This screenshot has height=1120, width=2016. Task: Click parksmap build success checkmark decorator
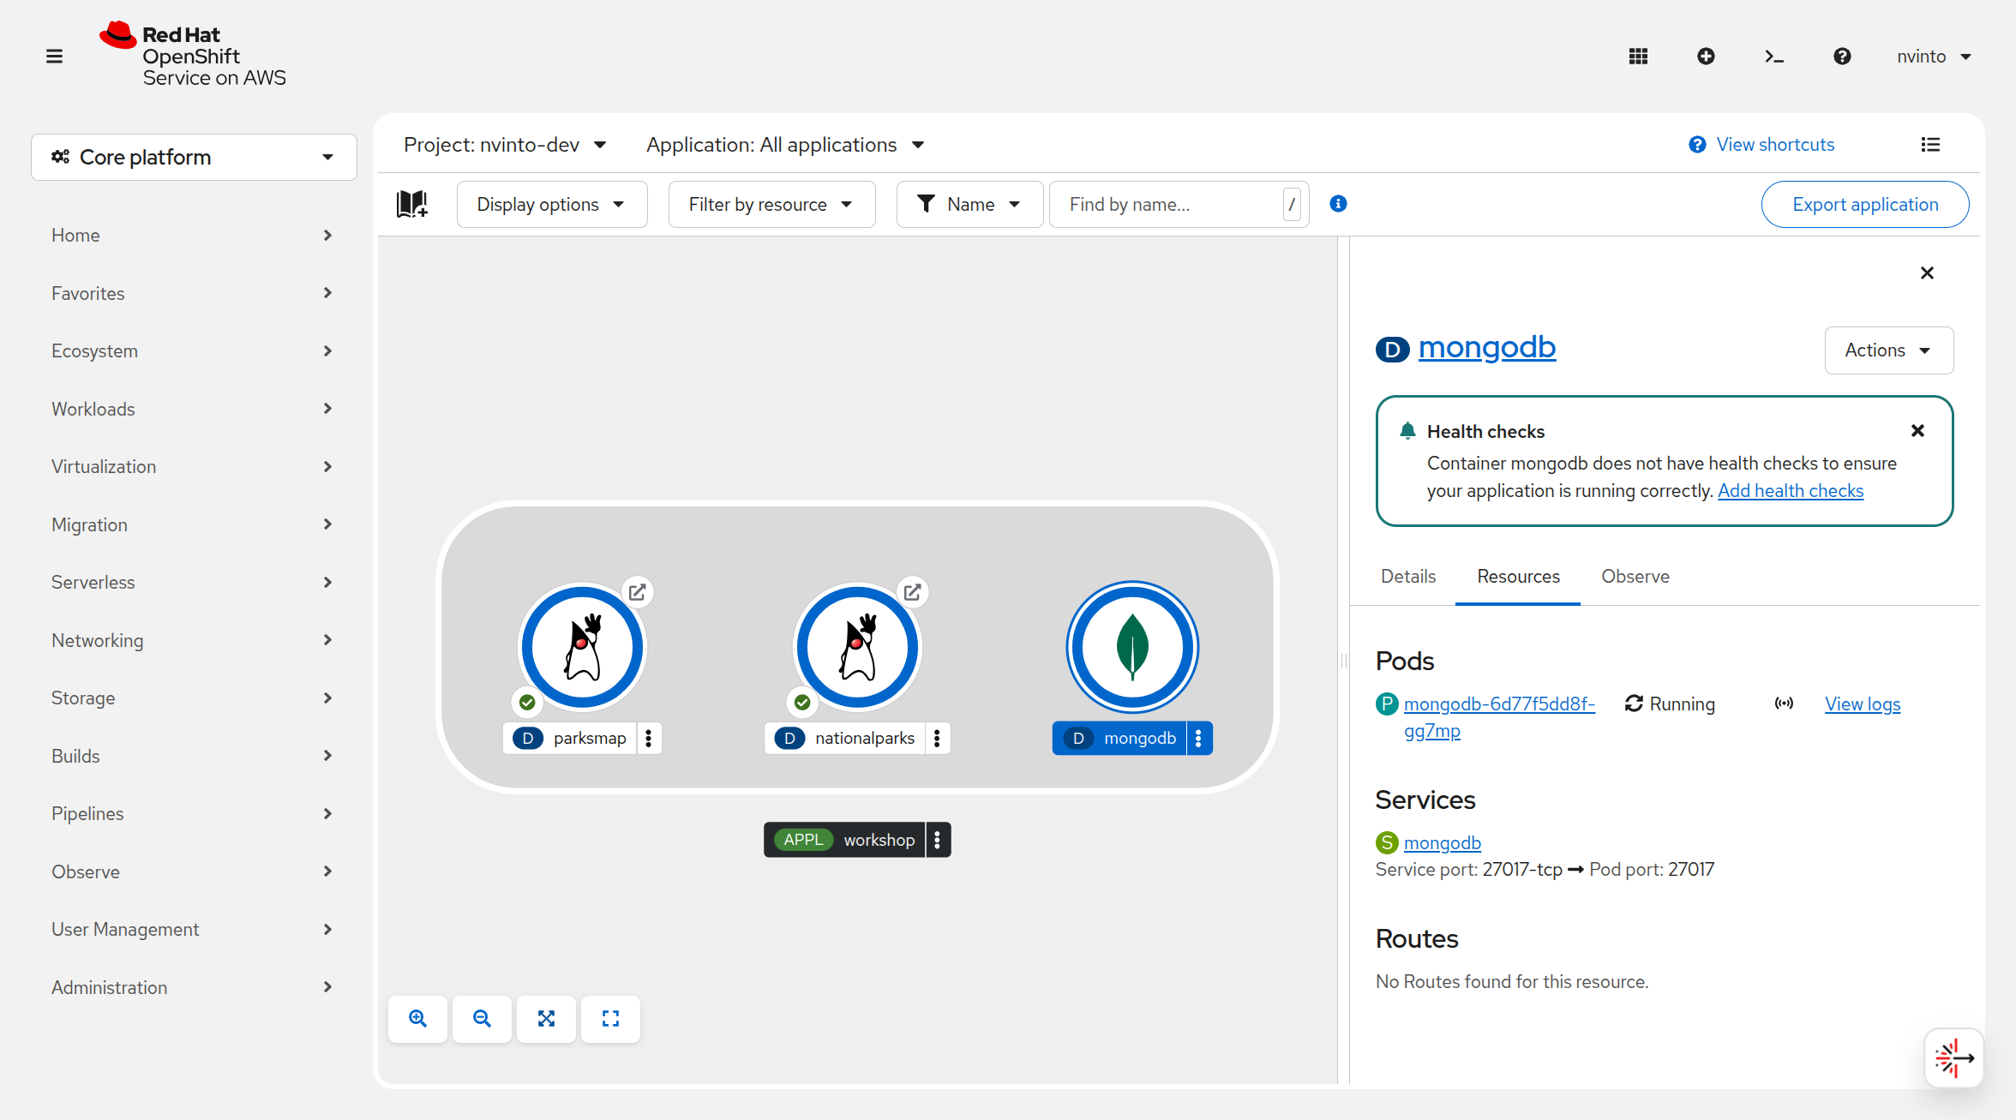pyautogui.click(x=527, y=703)
